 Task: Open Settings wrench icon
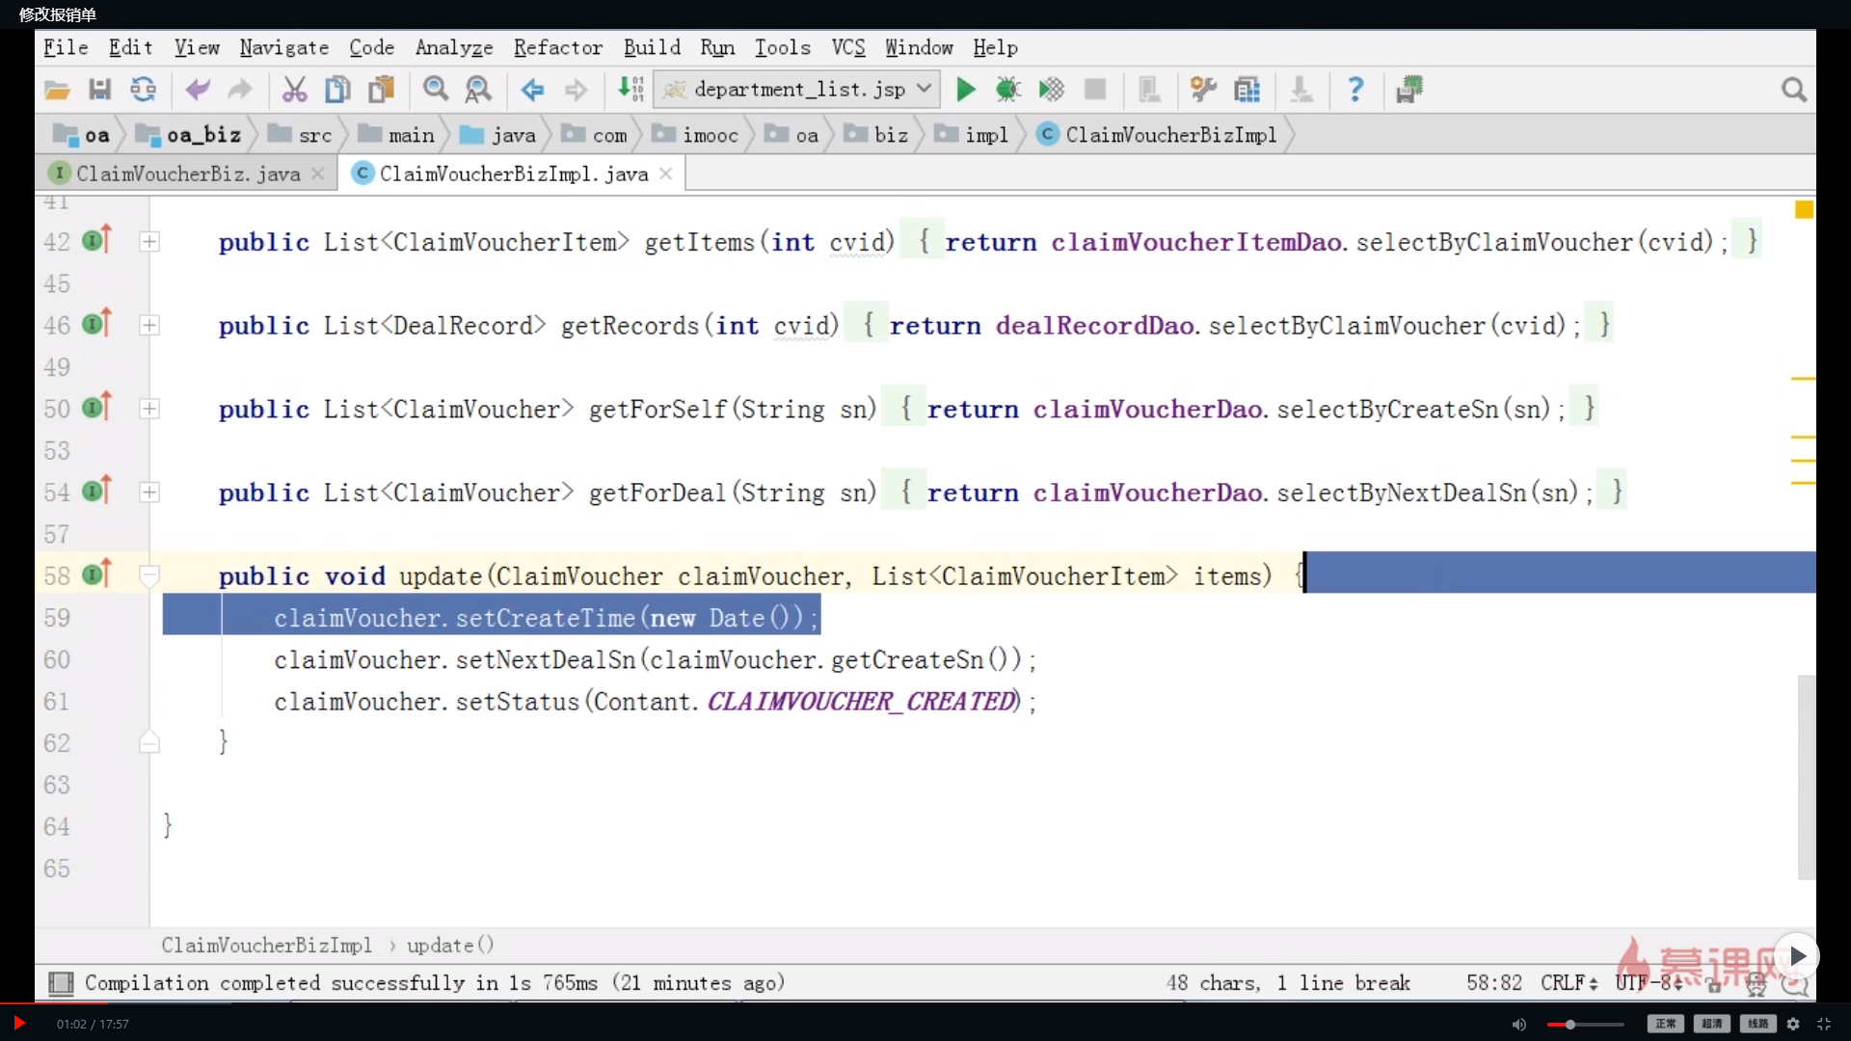click(x=1202, y=90)
